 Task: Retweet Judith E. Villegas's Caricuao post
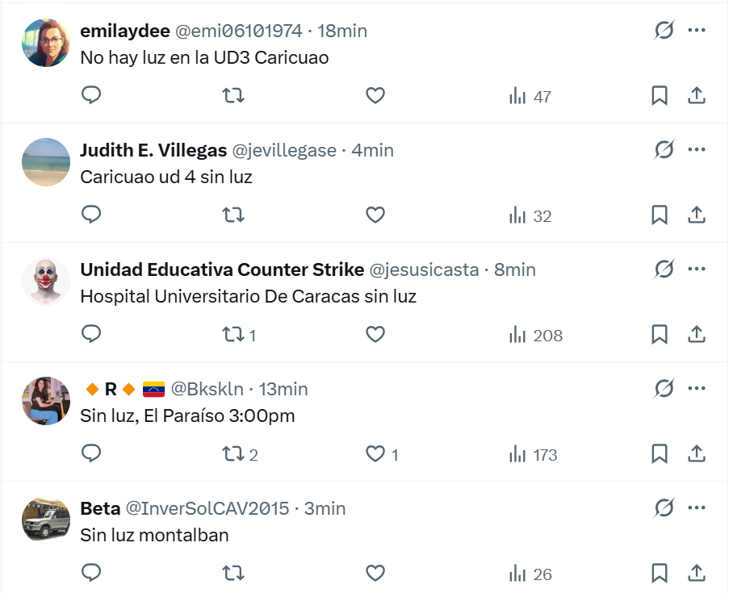(233, 215)
